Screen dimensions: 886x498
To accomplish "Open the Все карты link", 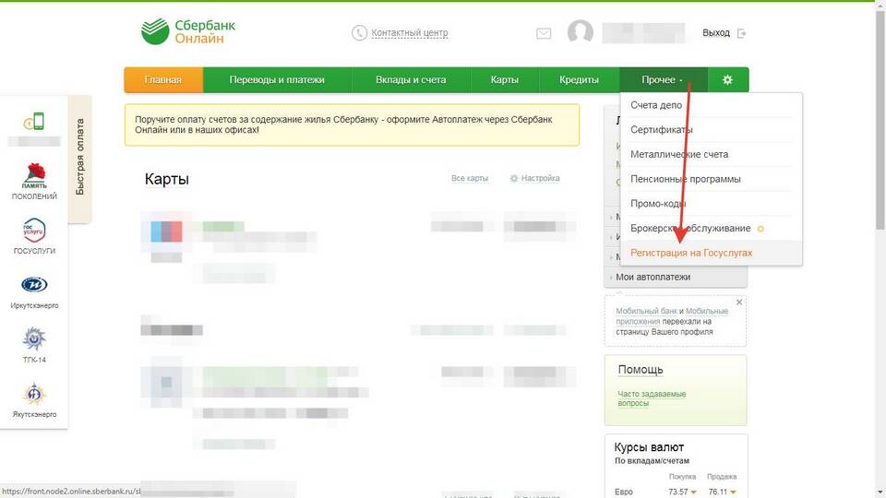I will [x=469, y=178].
